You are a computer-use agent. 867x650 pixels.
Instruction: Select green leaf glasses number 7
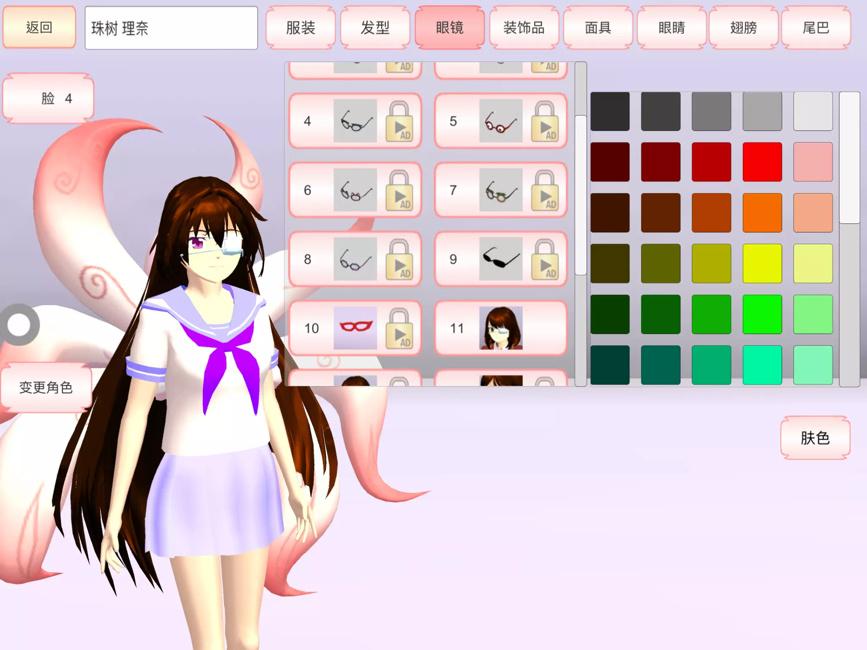click(x=500, y=190)
